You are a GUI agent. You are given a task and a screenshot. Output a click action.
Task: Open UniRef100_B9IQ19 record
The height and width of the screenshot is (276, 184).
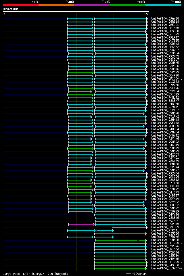click(x=165, y=95)
